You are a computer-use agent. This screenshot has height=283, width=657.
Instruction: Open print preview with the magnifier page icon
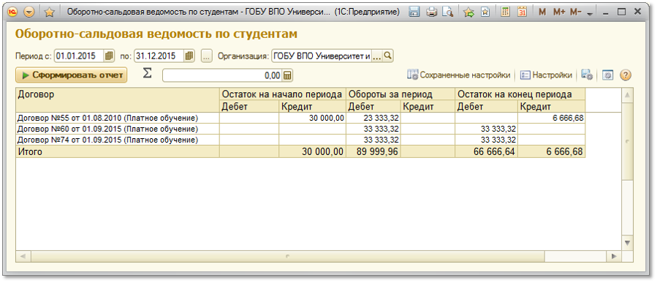(x=448, y=12)
